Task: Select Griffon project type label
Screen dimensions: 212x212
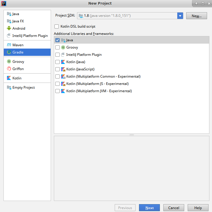Action: (x=18, y=69)
